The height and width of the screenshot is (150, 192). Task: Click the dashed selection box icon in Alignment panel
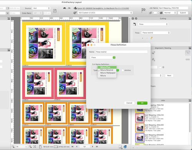tap(188, 53)
